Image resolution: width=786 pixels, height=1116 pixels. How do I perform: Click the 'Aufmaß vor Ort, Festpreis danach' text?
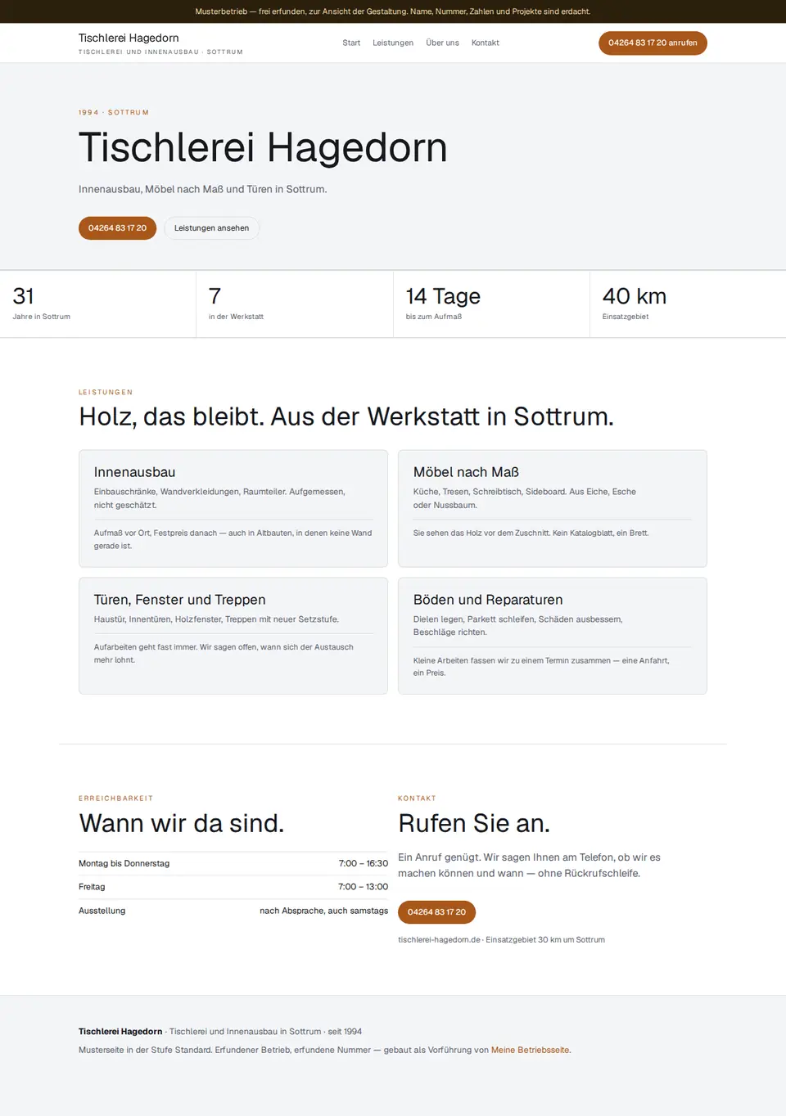pos(233,539)
